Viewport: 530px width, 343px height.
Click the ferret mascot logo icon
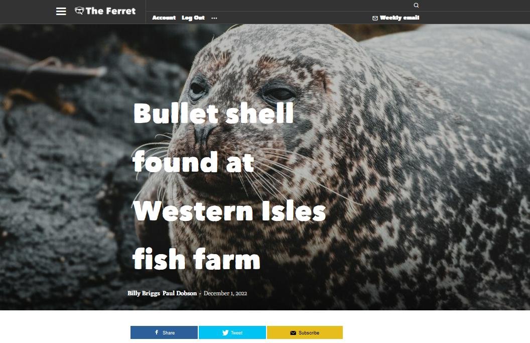(79, 11)
